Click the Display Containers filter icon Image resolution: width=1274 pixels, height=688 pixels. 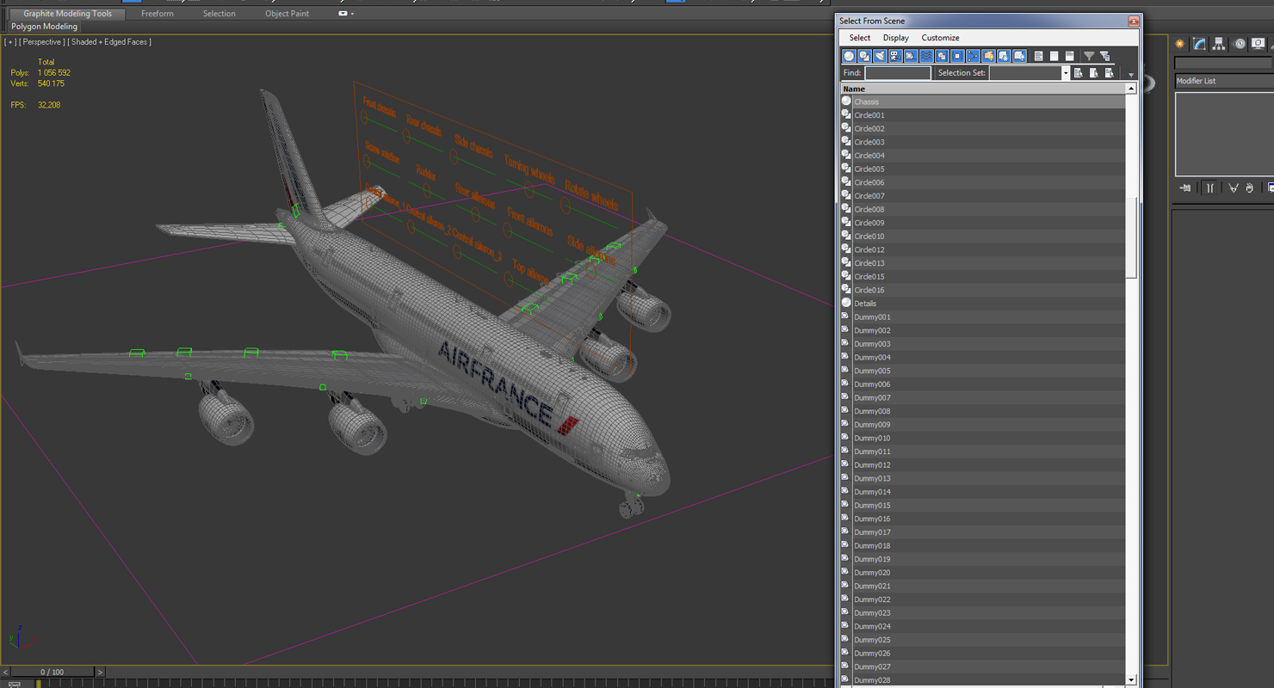pos(988,56)
